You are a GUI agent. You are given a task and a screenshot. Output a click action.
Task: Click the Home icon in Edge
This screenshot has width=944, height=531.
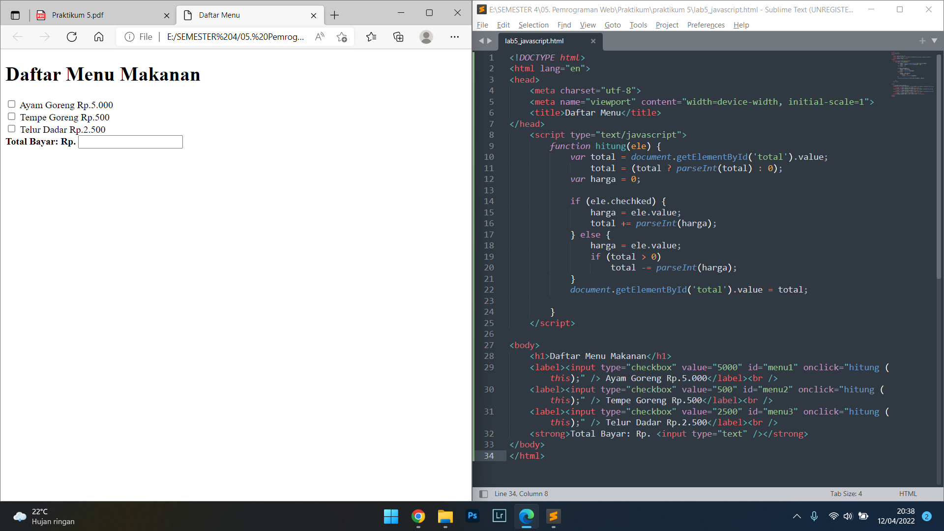pyautogui.click(x=98, y=37)
